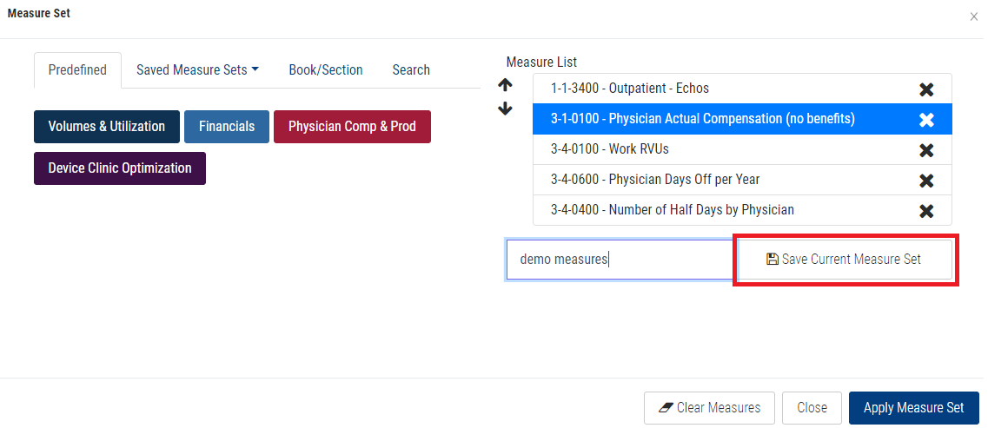Image resolution: width=988 pixels, height=428 pixels.
Task: Remove Work RVUs measure using X icon
Action: [926, 150]
